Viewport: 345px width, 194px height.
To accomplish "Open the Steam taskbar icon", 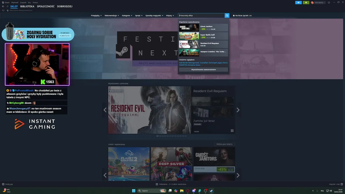I will [x=211, y=191].
